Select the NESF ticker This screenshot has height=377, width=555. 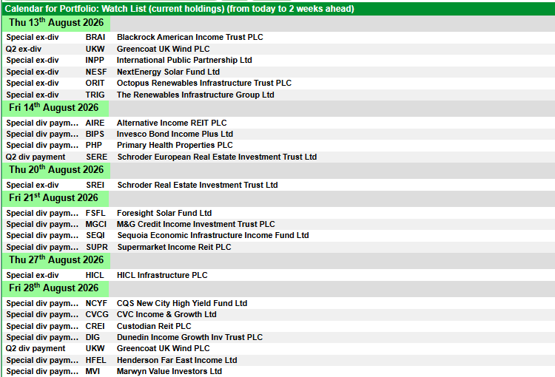point(96,72)
